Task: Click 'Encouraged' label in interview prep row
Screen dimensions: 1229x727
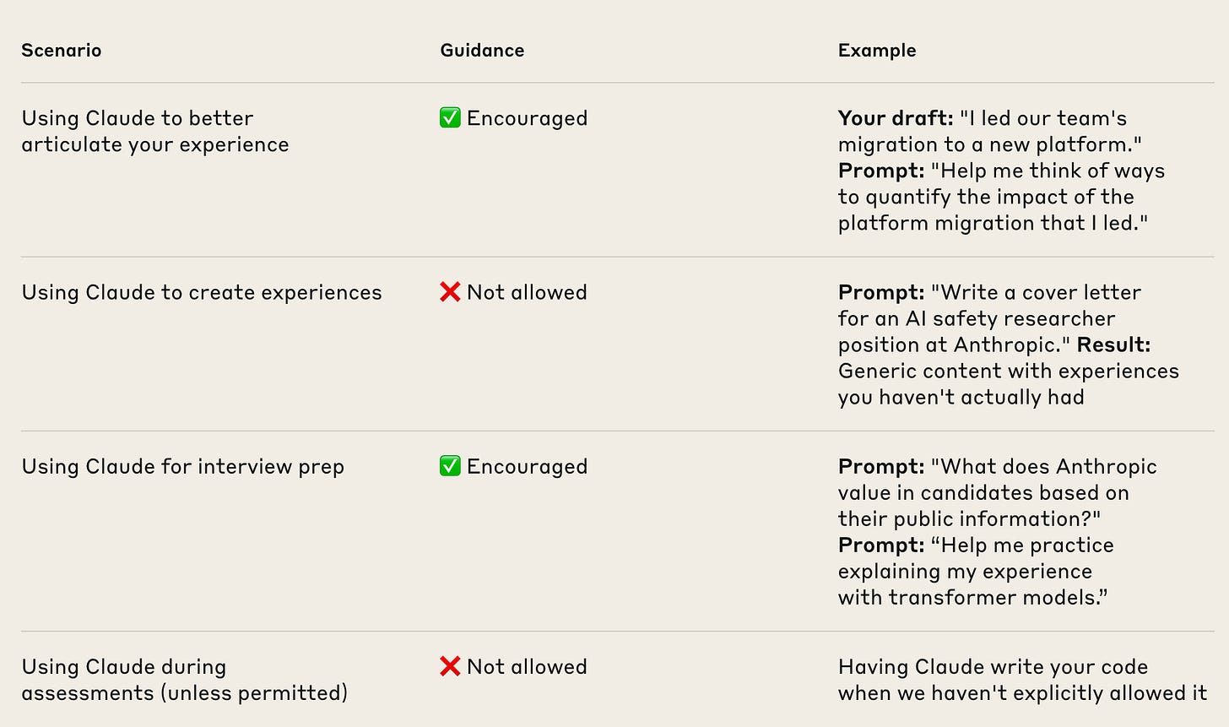Action: 527,467
